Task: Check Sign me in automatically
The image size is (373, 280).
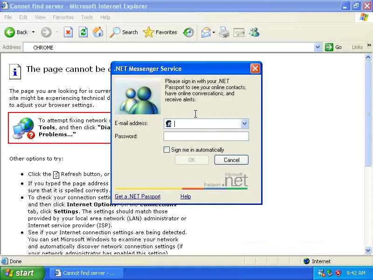Action: 166,149
